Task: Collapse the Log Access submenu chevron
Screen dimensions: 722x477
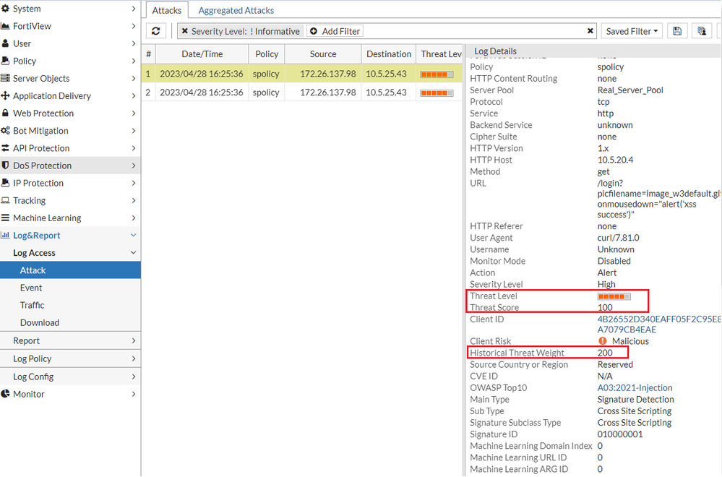Action: 134,253
